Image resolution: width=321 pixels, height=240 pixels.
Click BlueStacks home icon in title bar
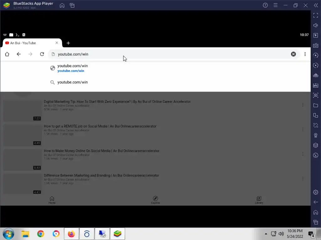(62, 6)
